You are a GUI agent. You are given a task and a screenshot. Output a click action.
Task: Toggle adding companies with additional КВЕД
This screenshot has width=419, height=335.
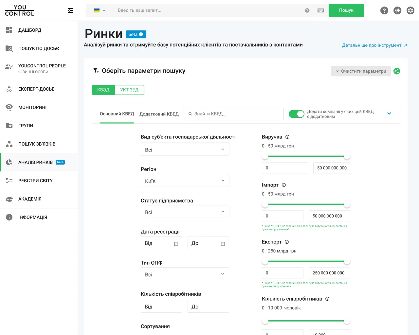point(297,114)
